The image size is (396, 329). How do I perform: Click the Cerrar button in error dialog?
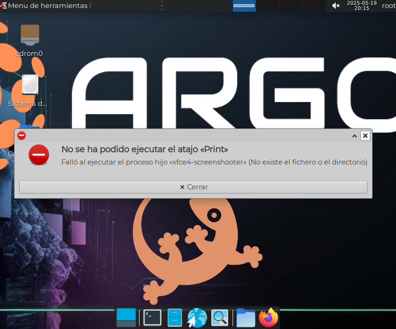click(x=193, y=187)
